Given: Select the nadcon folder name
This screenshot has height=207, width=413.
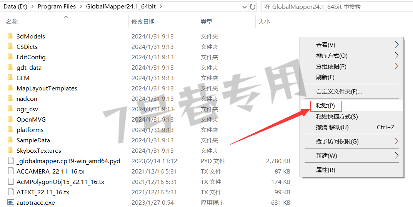Looking at the screenshot, I should (x=27, y=99).
